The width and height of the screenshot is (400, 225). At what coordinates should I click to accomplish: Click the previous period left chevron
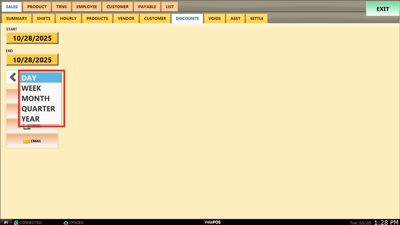[13, 77]
